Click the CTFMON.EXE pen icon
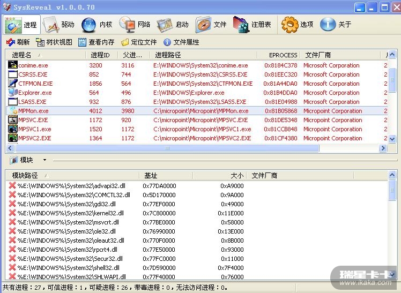 click(13, 83)
